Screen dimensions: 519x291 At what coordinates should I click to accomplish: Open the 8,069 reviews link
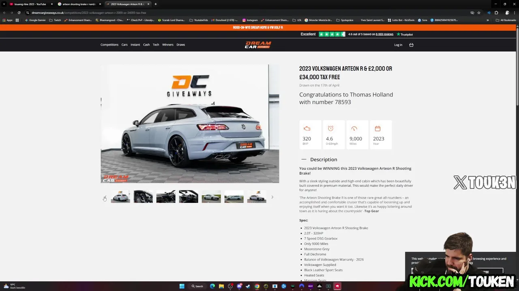coord(384,34)
